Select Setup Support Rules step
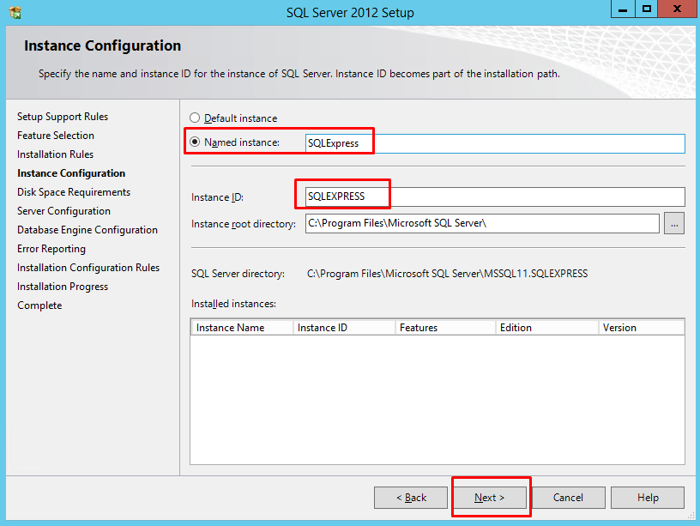 tap(63, 117)
